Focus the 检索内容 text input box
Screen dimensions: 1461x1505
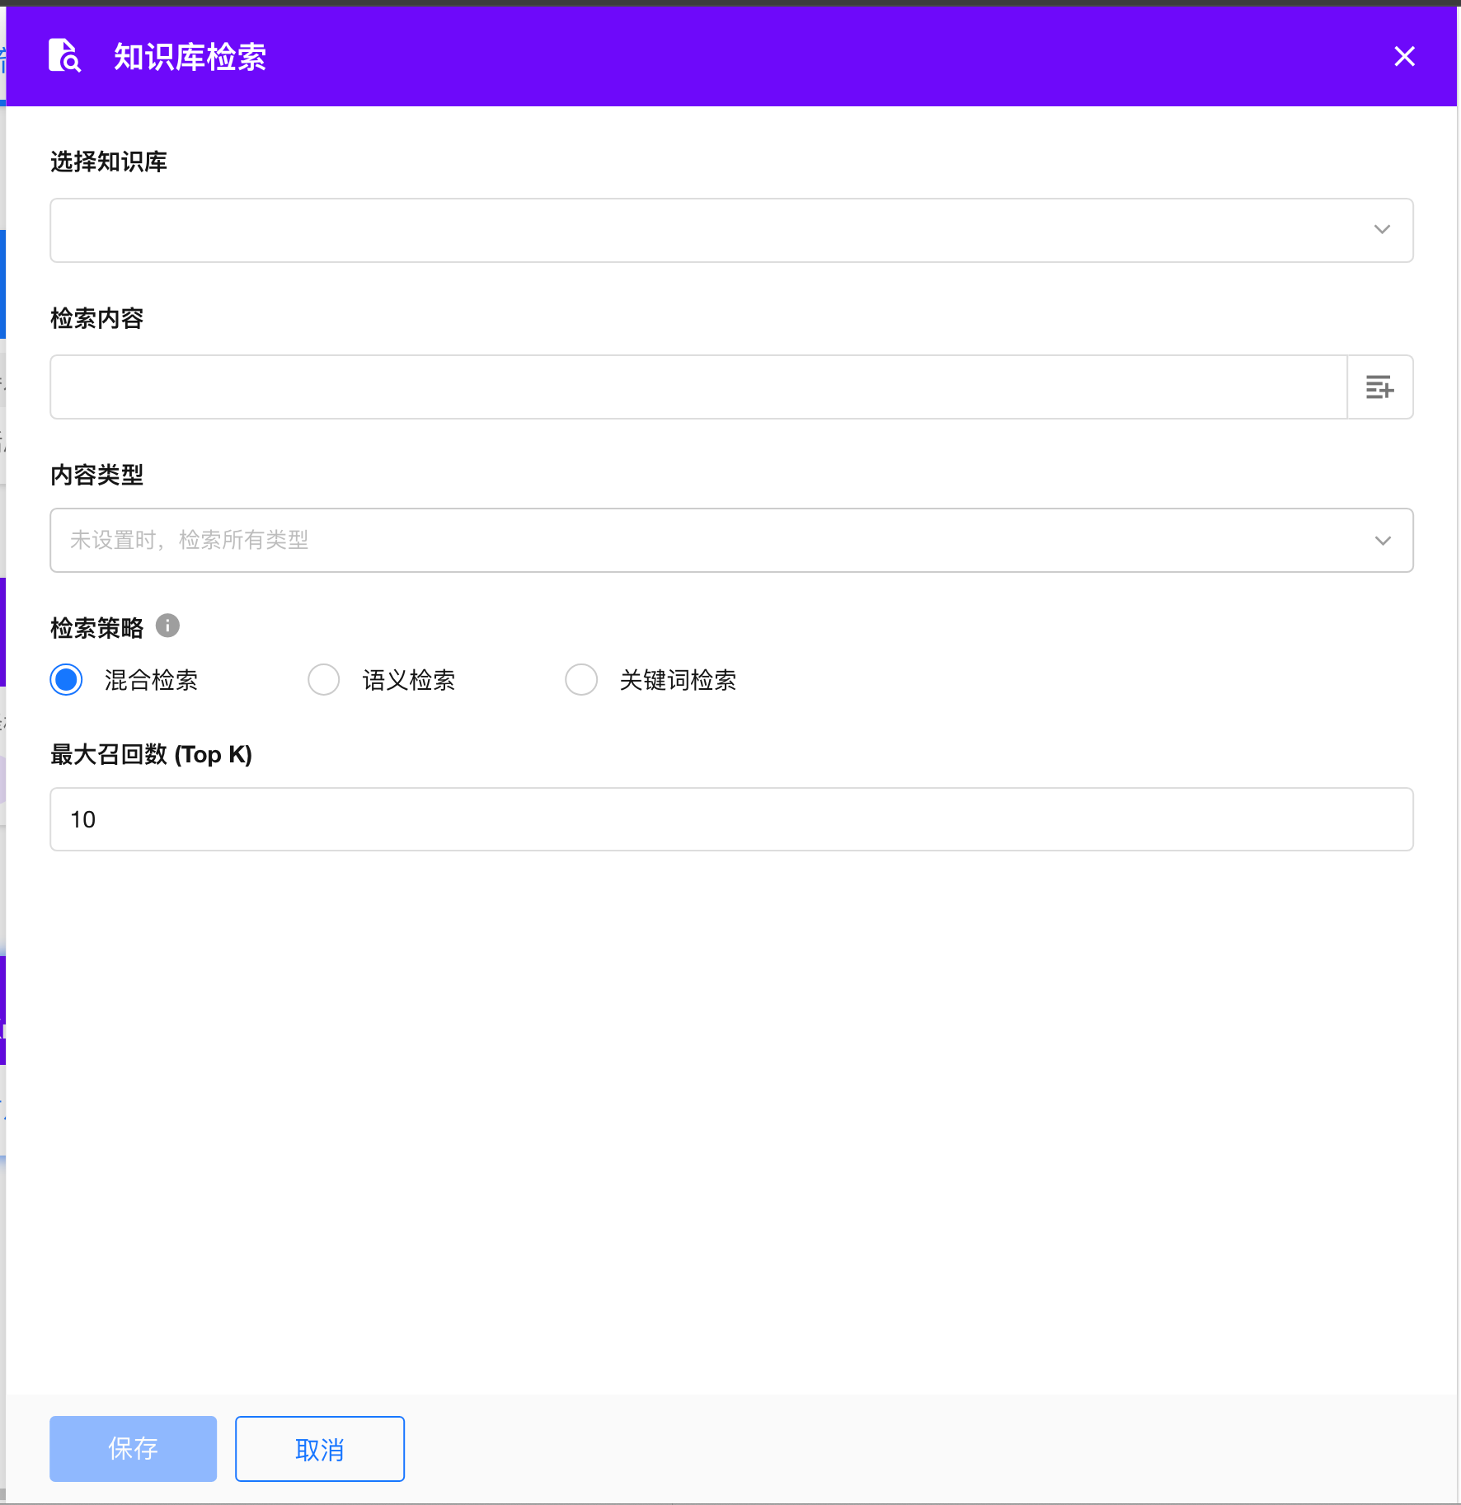coord(698,387)
